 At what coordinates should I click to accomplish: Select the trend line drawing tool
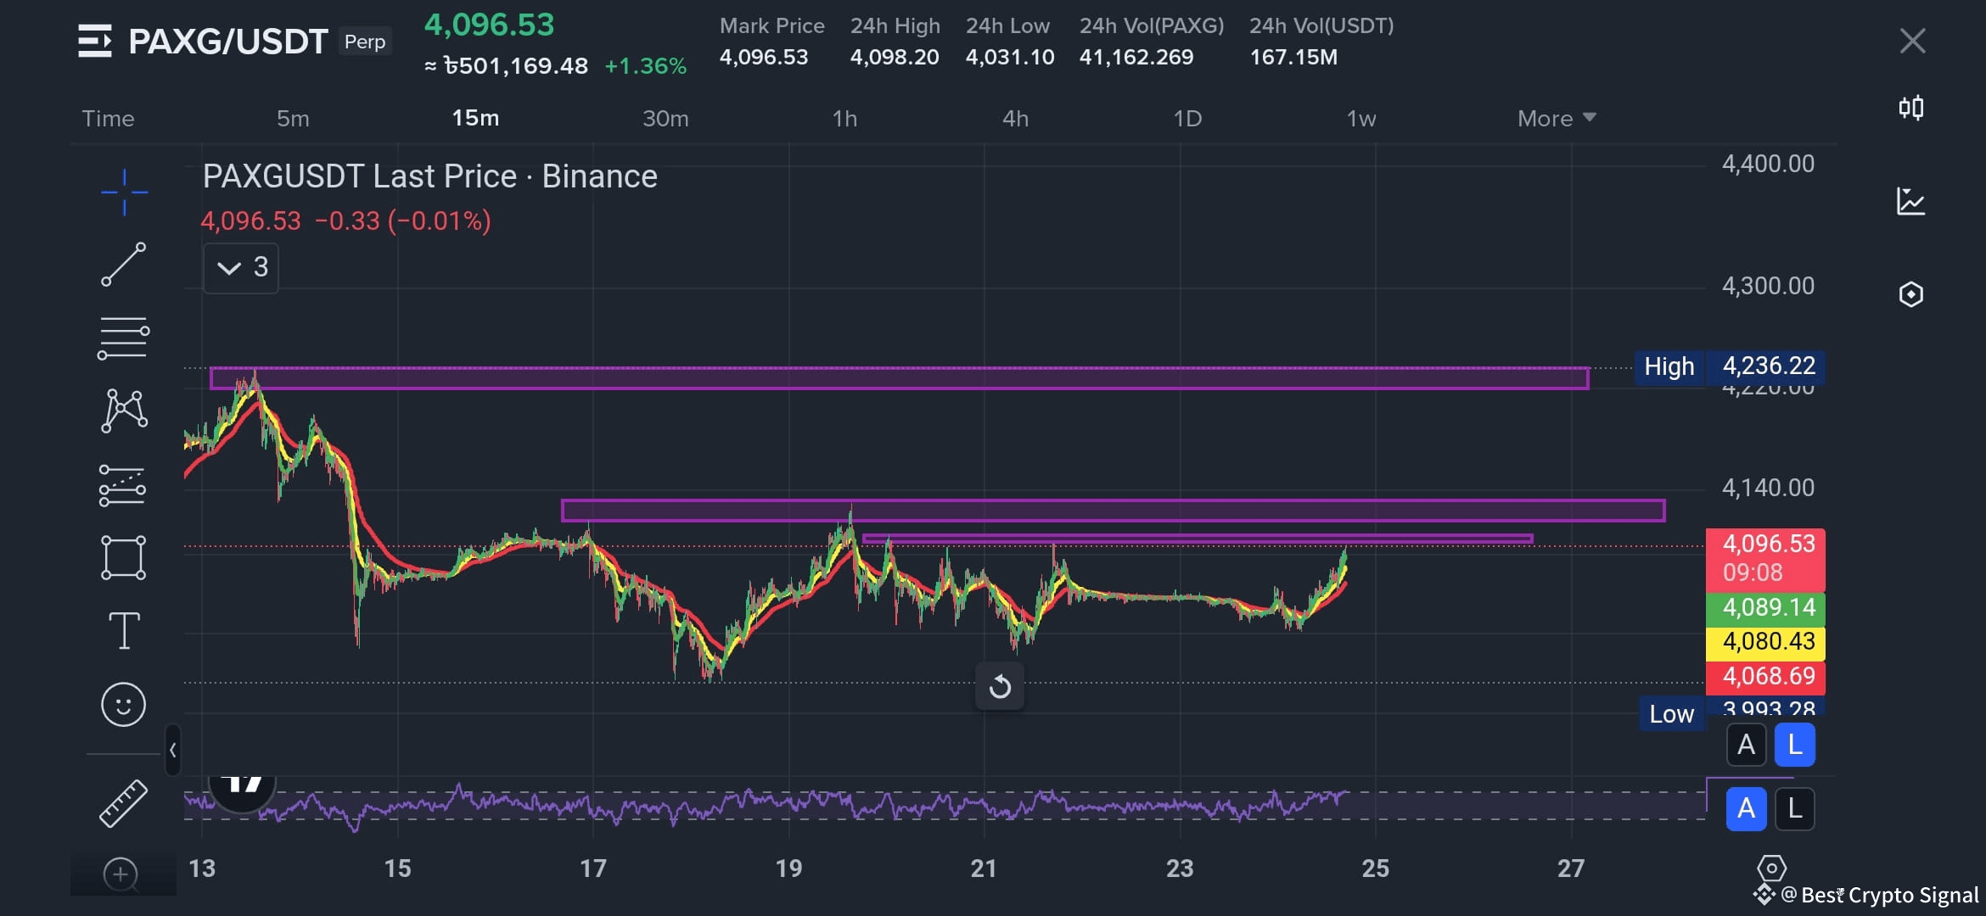coord(124,265)
